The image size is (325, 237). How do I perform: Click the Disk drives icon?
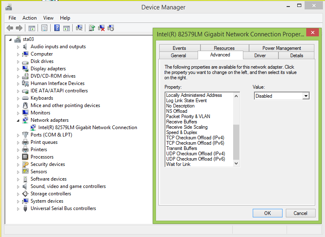pyautogui.click(x=25, y=62)
